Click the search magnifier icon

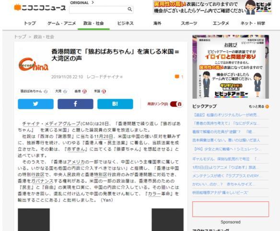tap(130, 9)
